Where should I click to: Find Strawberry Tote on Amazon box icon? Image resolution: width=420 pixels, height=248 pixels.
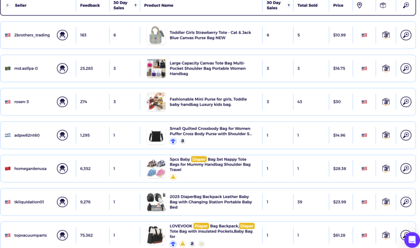[386, 35]
